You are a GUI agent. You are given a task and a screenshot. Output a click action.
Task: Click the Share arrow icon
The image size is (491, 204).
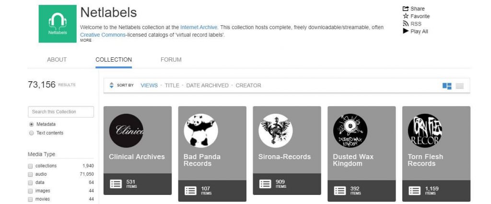click(406, 9)
